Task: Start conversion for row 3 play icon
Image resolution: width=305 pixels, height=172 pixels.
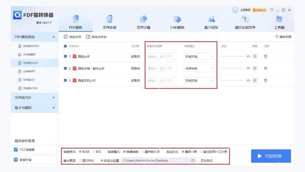Action: [x=255, y=81]
